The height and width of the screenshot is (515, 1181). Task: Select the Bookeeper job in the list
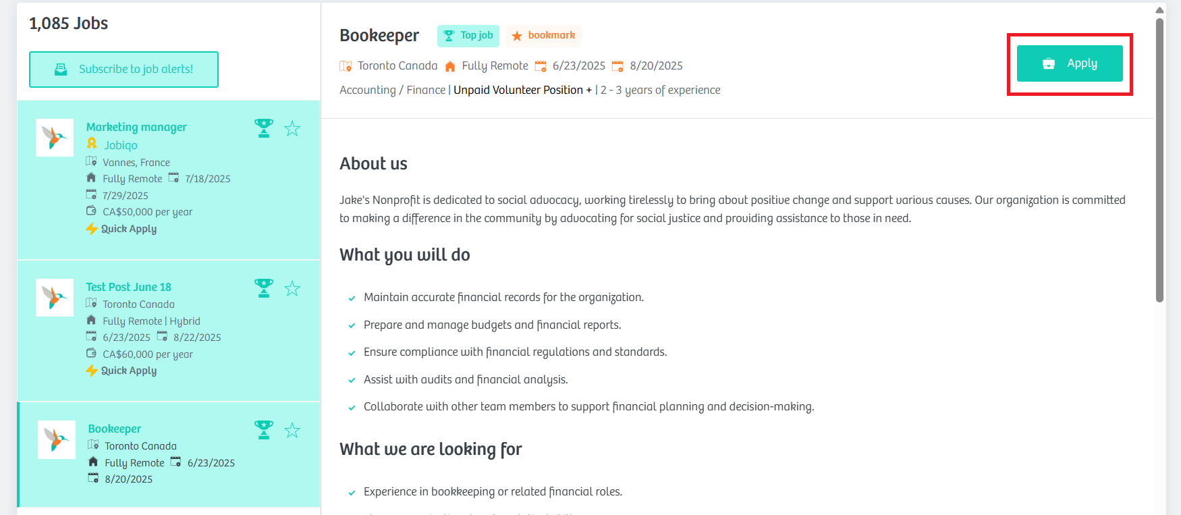(115, 429)
